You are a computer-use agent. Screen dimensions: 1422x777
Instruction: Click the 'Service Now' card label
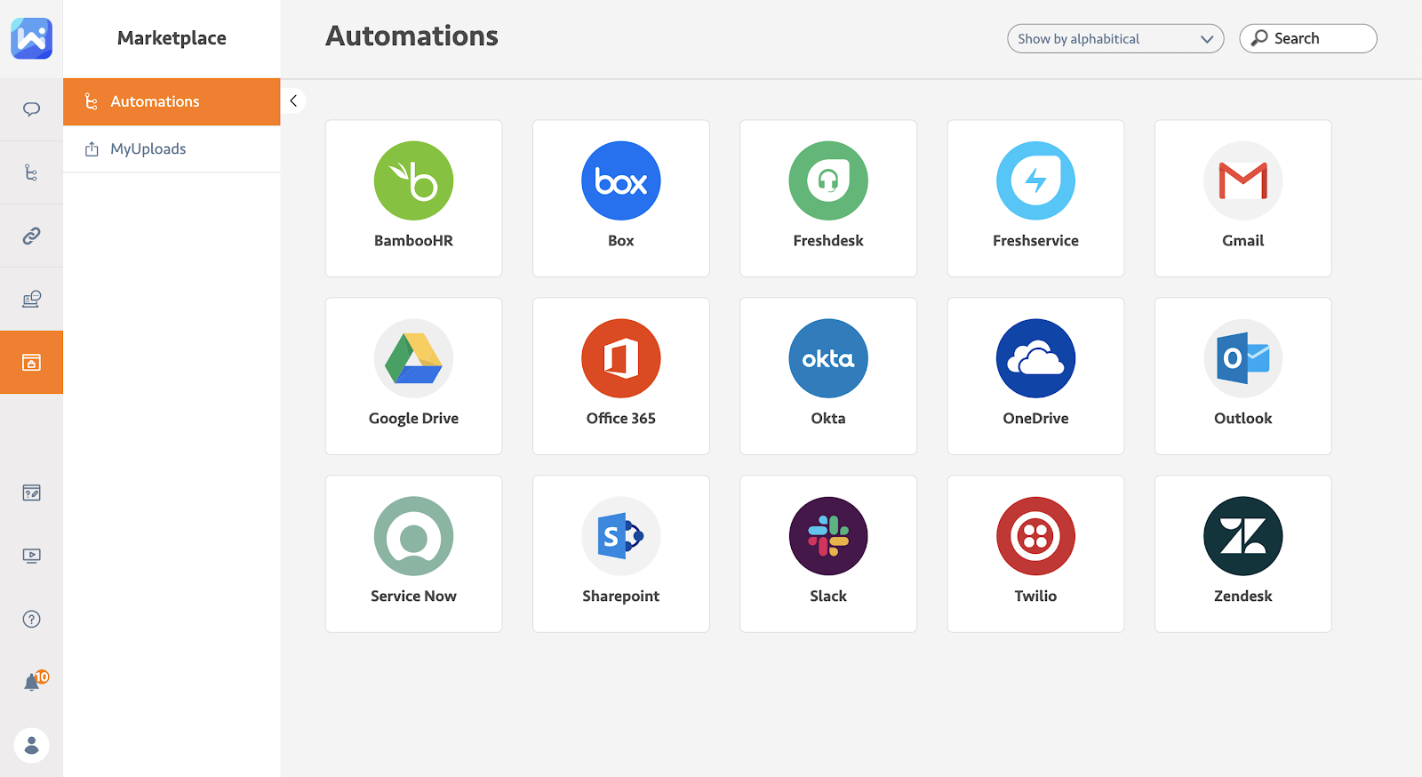pyautogui.click(x=413, y=597)
